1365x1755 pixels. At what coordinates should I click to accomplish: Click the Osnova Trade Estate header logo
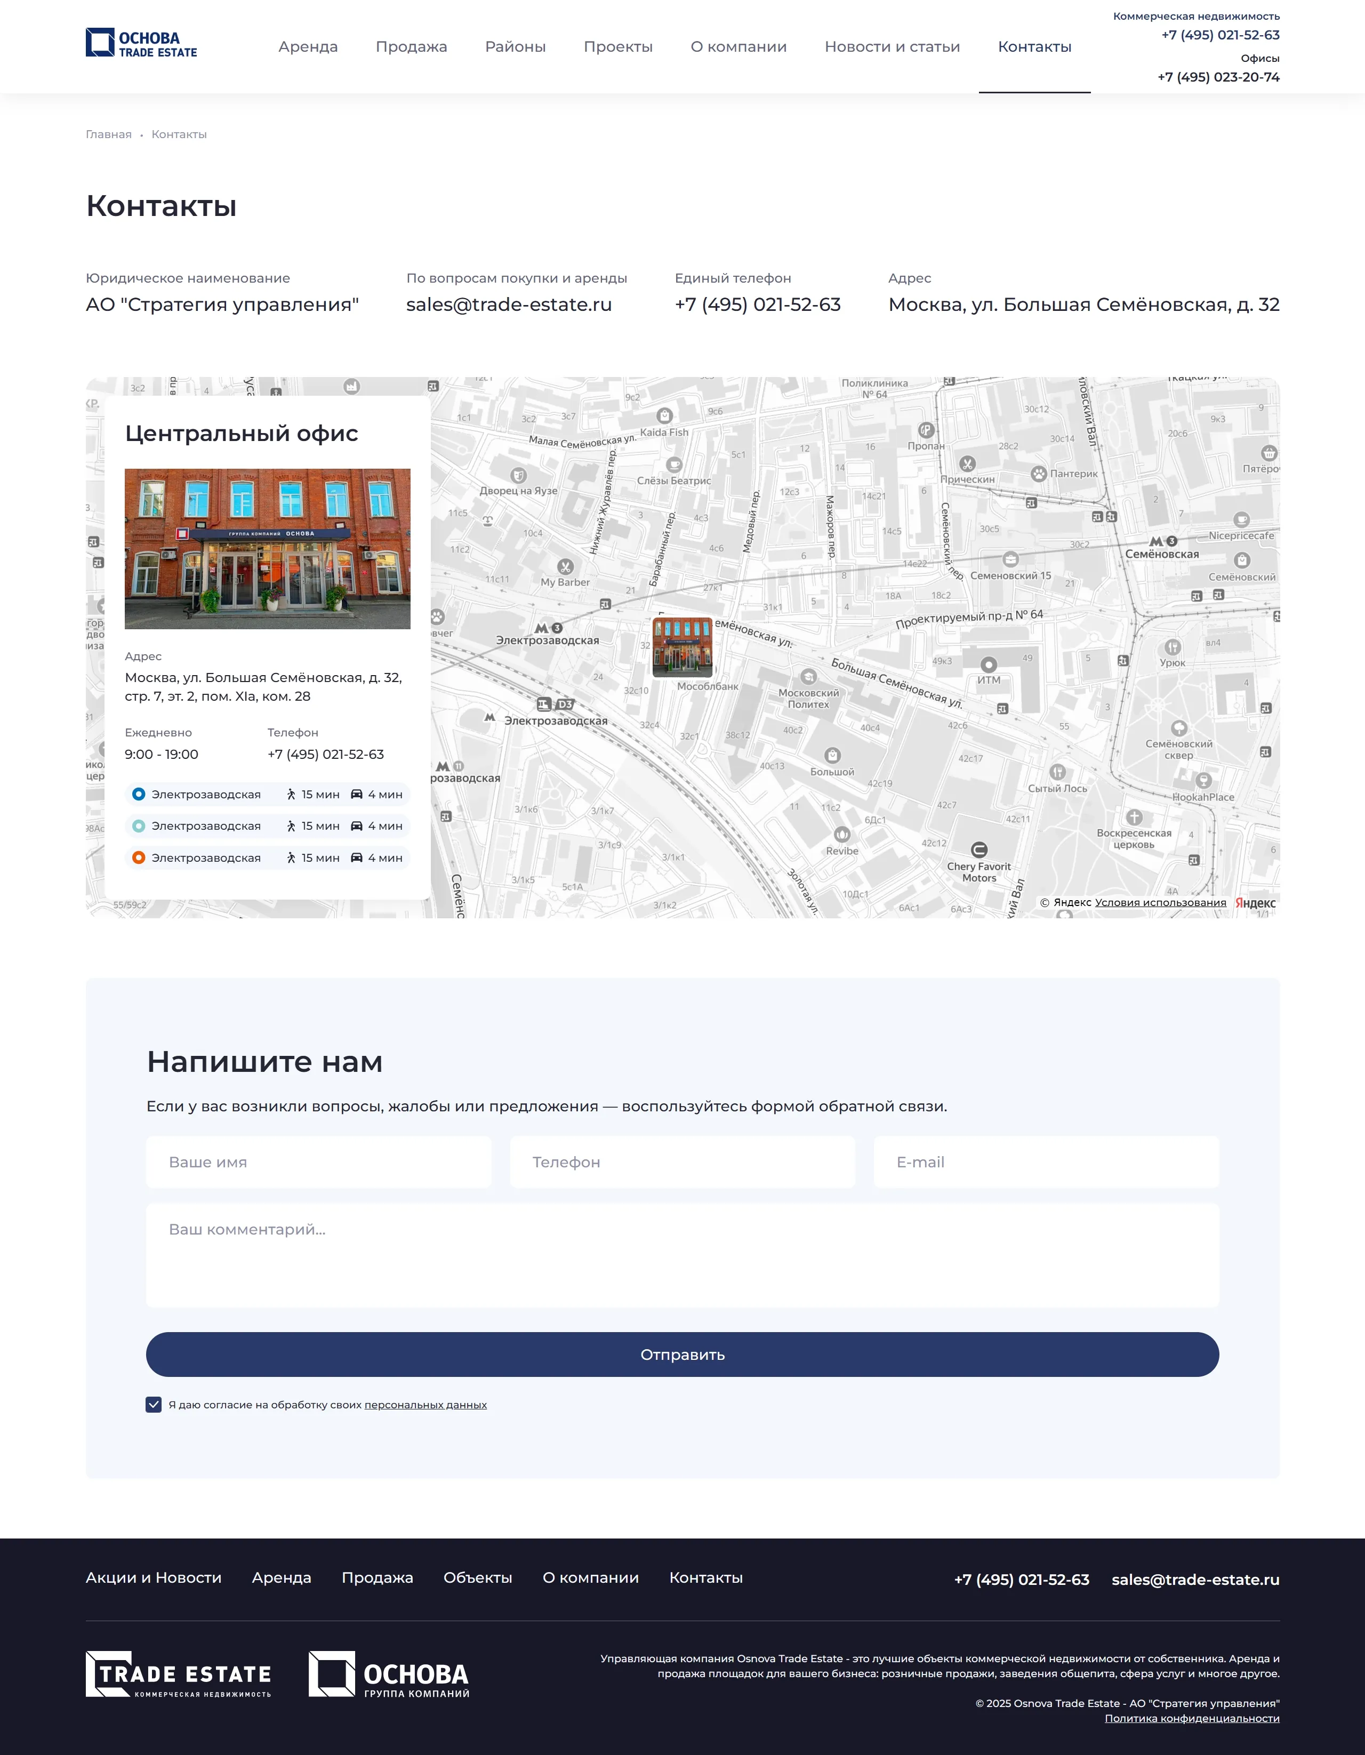141,43
